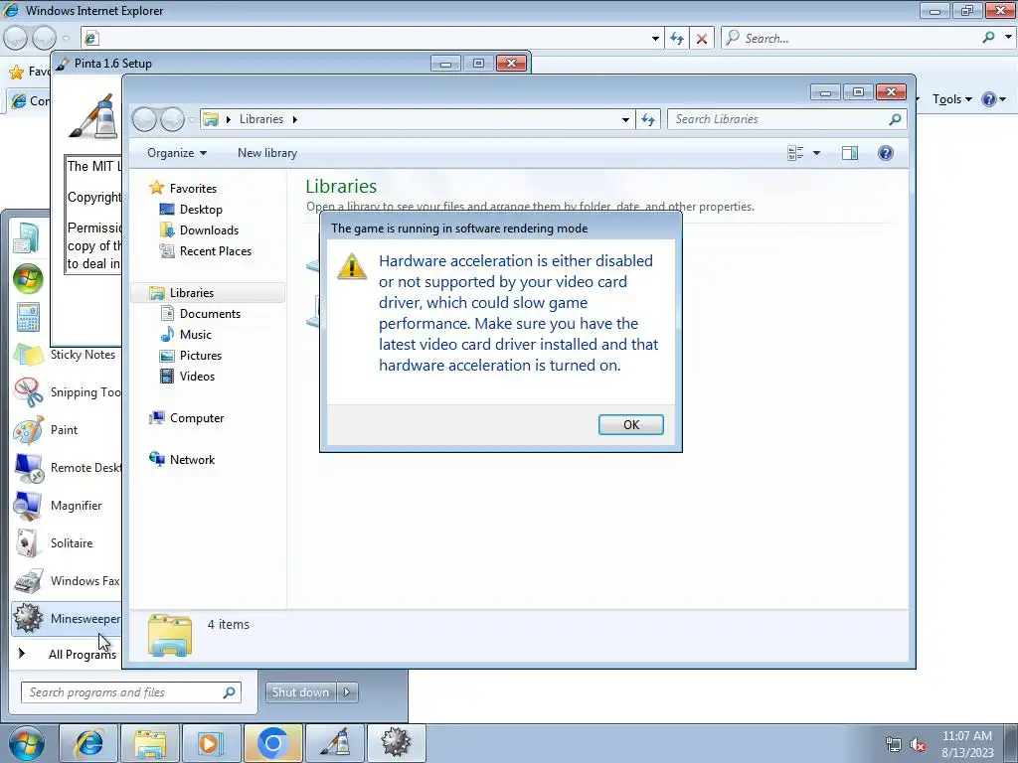Switch to Pinta Setup on the taskbar
The width and height of the screenshot is (1018, 763).
click(335, 743)
